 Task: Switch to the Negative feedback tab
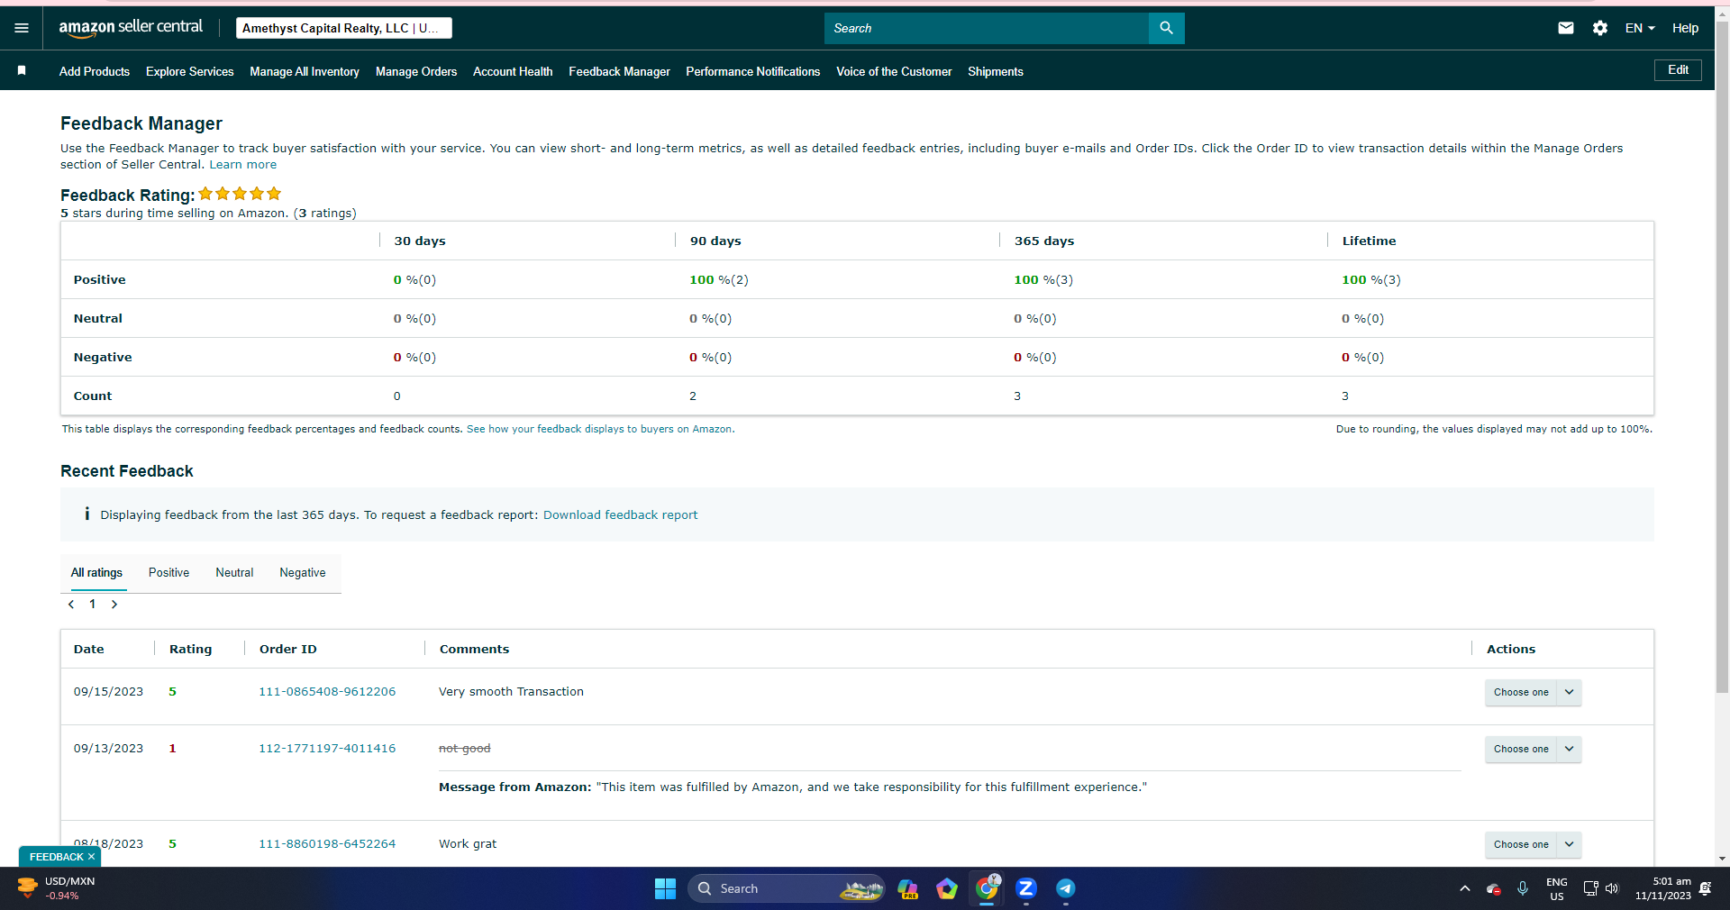click(x=303, y=572)
